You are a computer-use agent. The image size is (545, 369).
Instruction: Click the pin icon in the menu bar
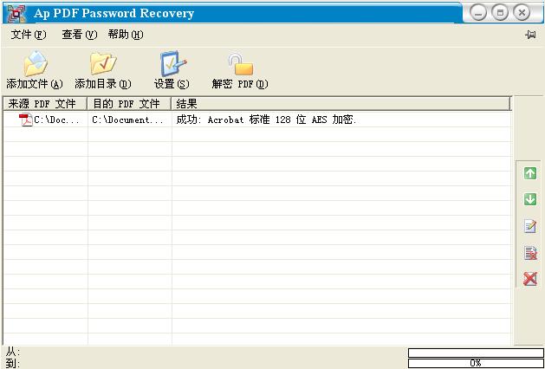tap(530, 35)
